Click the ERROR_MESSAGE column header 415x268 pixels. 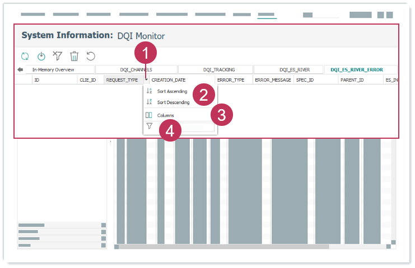pos(273,81)
